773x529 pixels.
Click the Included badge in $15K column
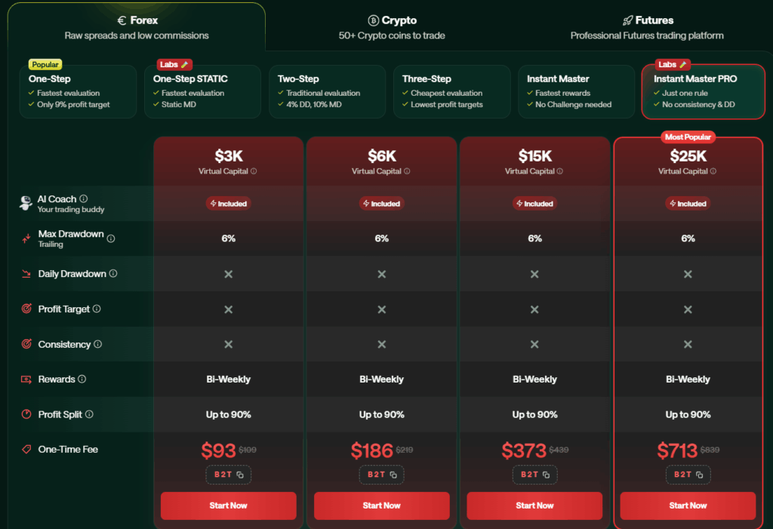[534, 204]
